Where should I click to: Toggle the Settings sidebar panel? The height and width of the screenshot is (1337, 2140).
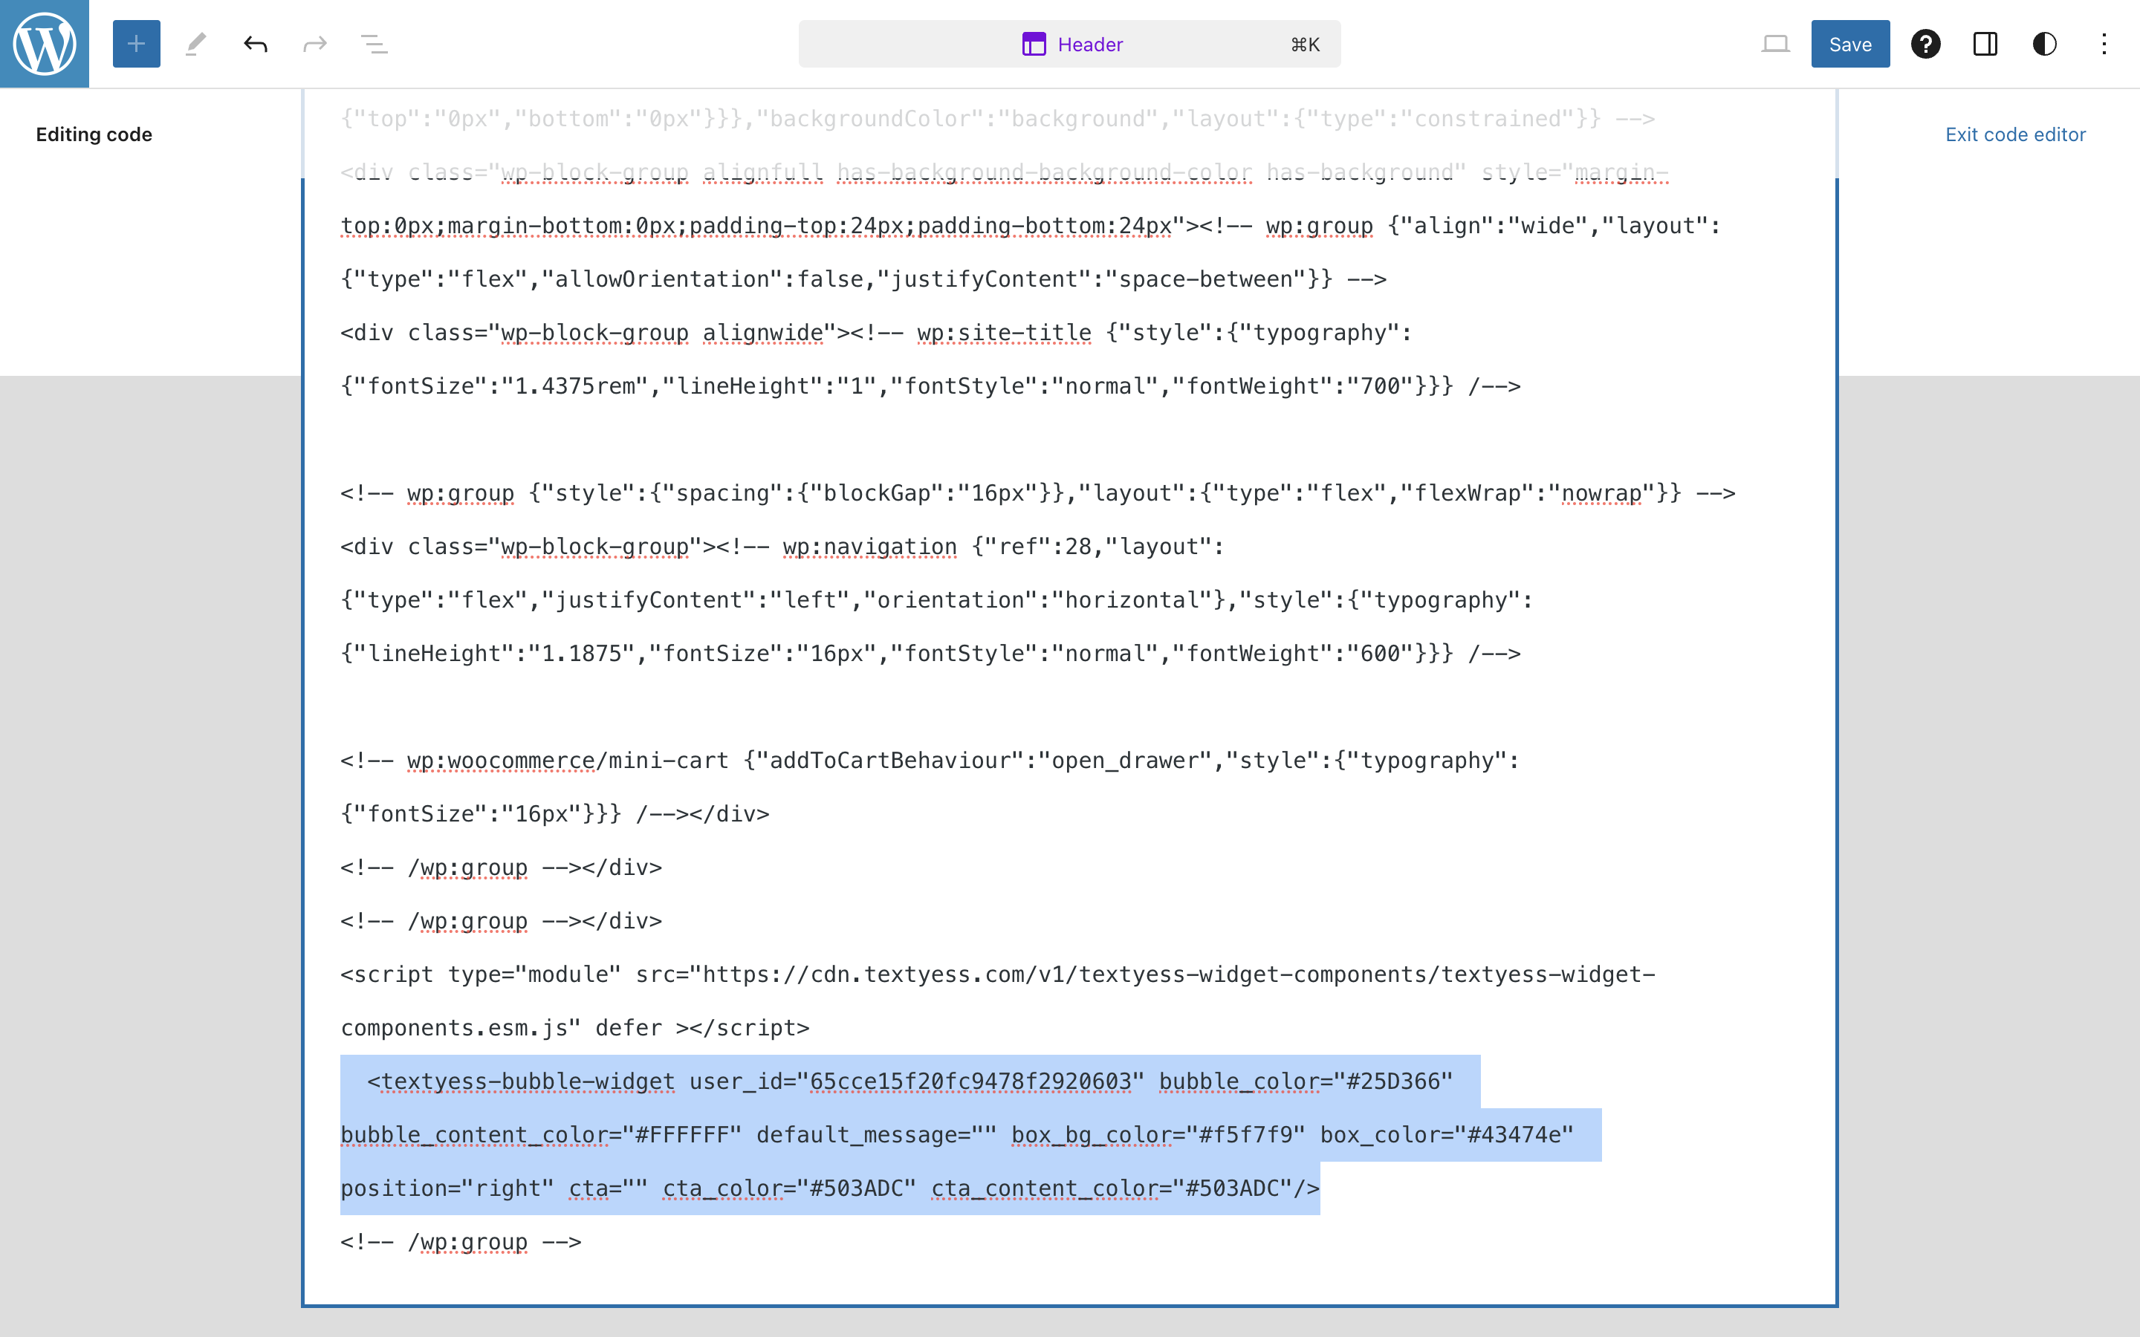[x=1985, y=43]
